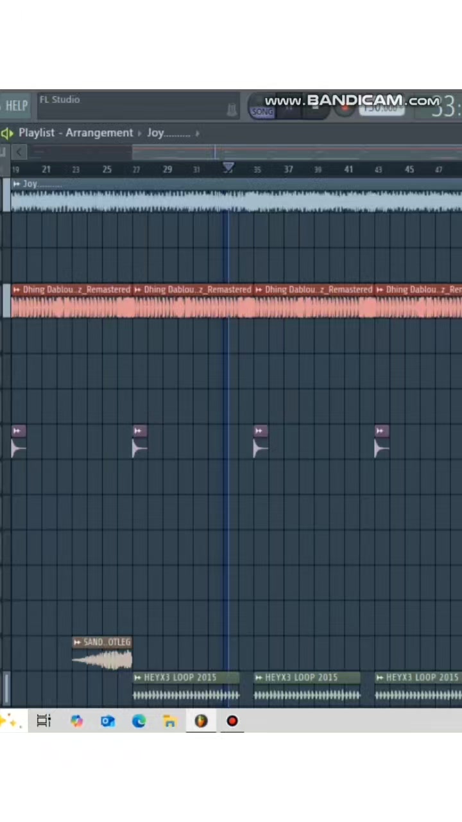Expand the arrow after the Joy breadcrumb

coord(198,133)
